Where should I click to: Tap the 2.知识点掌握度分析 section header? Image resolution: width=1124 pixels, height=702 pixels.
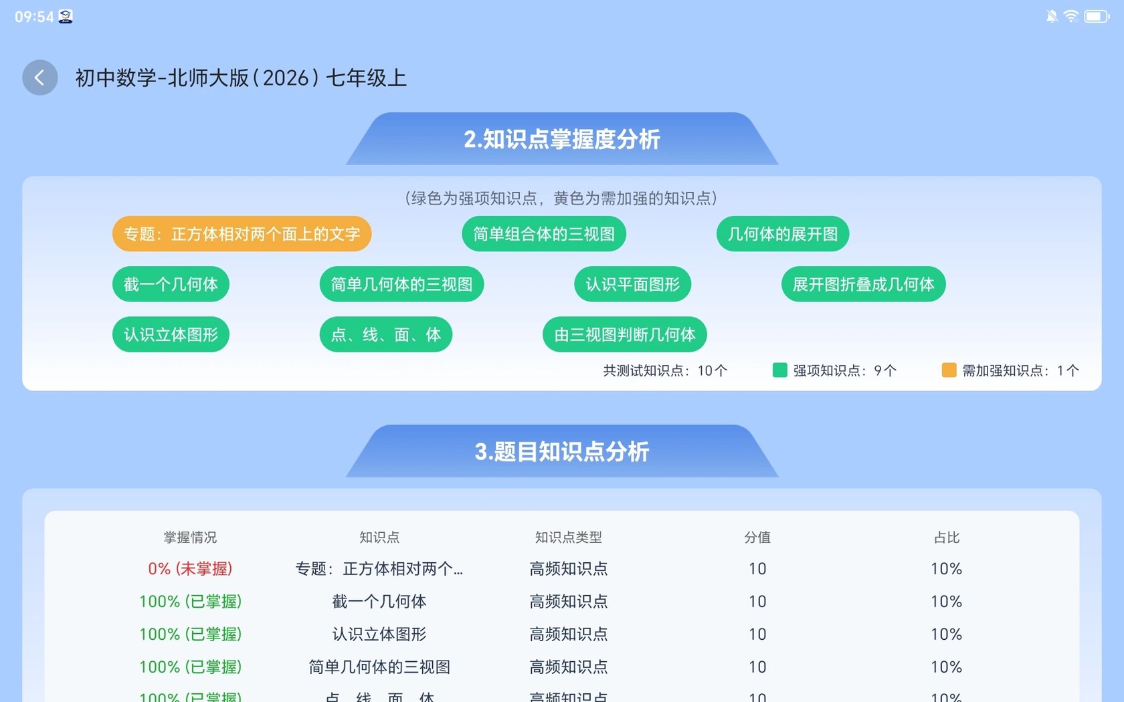pos(562,139)
